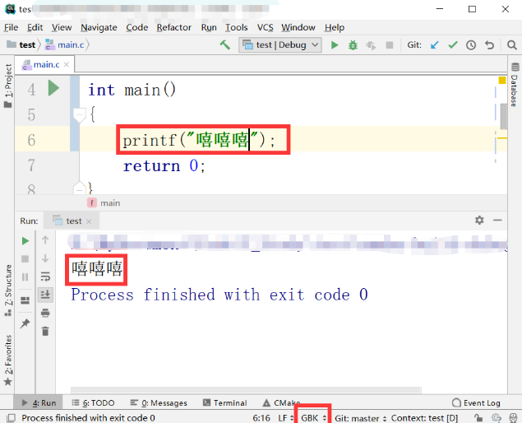Clear run output with the trash icon
The width and height of the screenshot is (522, 423).
[45, 331]
